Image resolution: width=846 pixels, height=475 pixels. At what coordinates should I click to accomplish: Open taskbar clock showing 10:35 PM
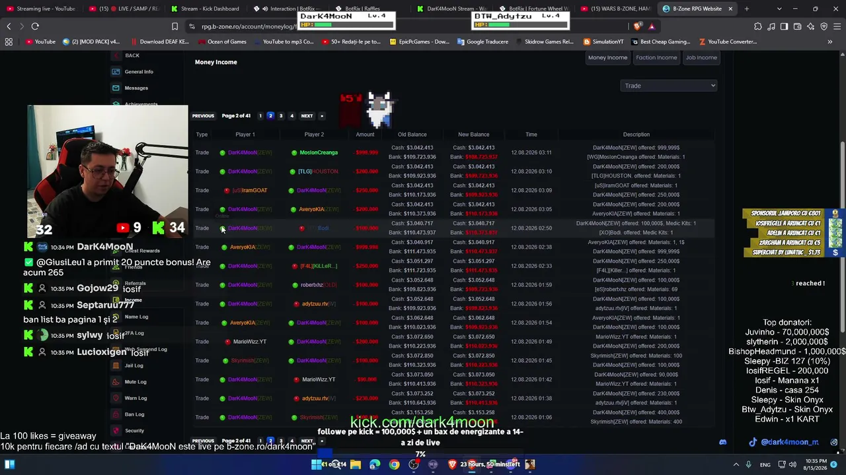click(816, 464)
